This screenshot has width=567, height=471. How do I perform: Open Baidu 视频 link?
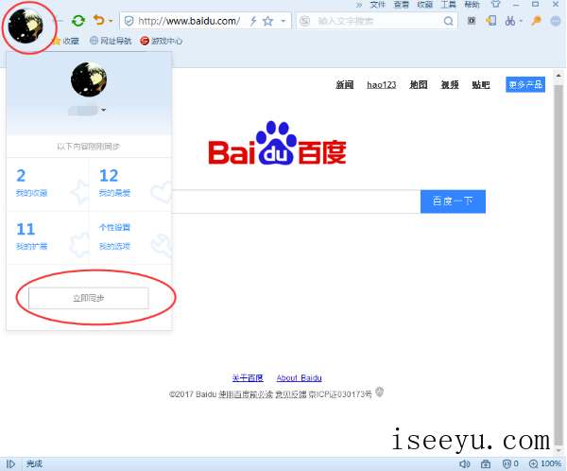(x=450, y=85)
